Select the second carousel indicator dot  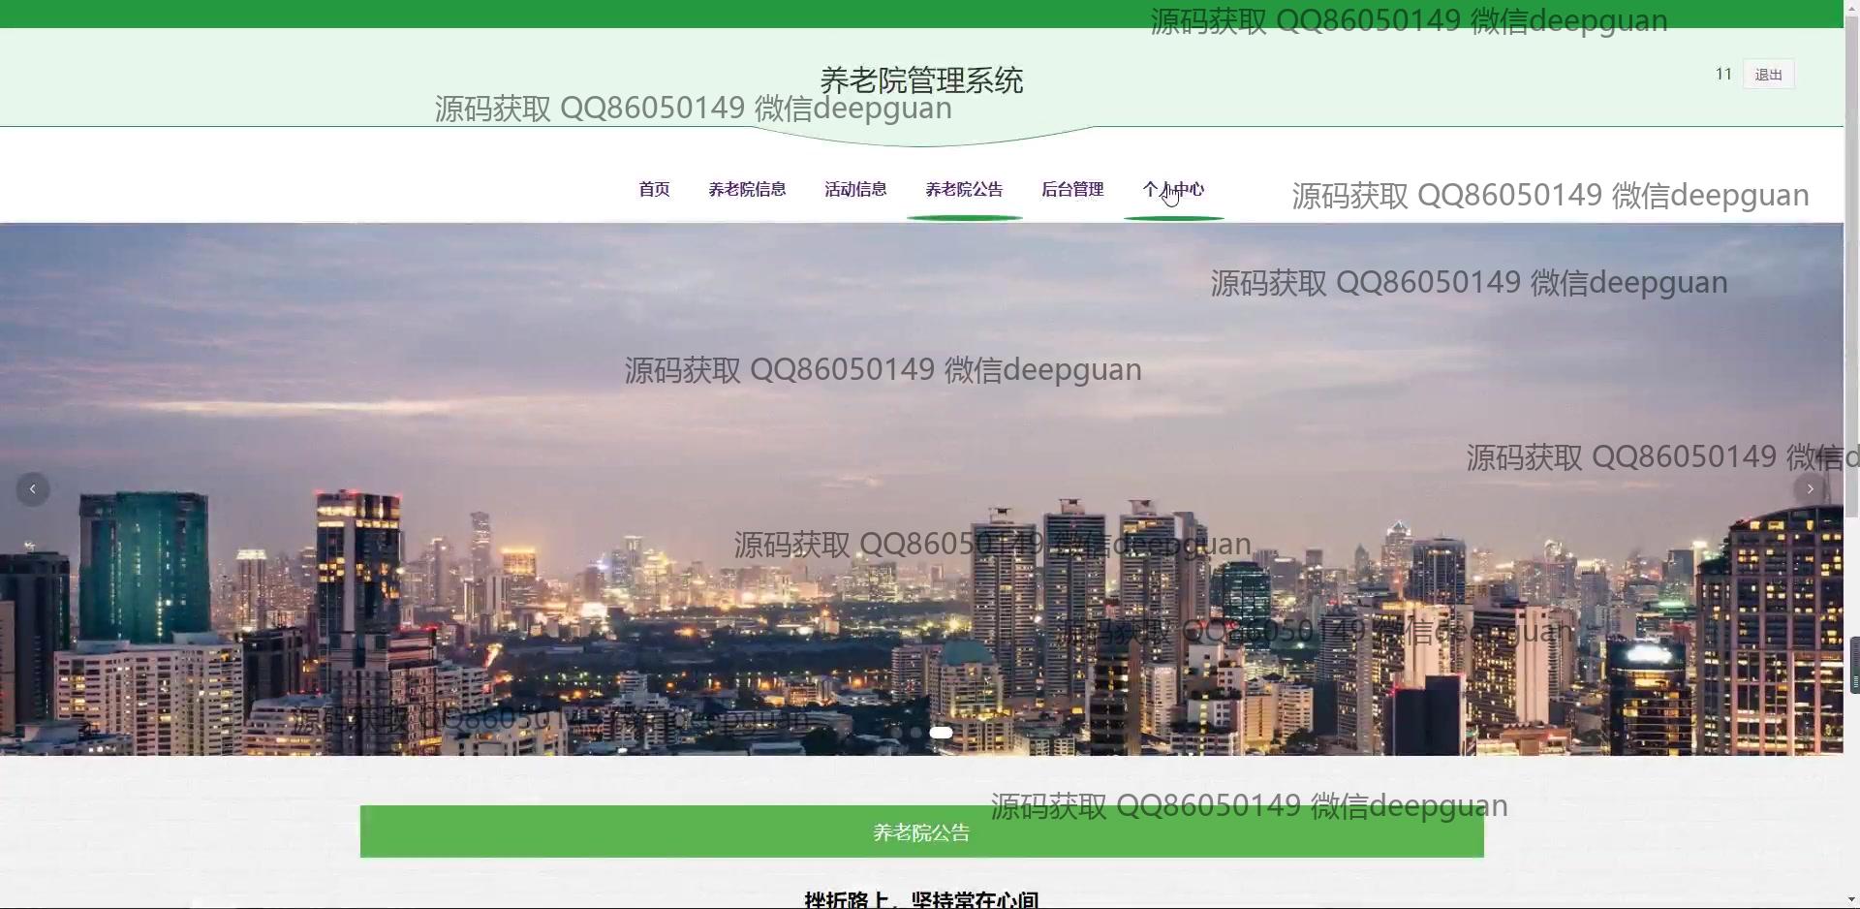(915, 733)
